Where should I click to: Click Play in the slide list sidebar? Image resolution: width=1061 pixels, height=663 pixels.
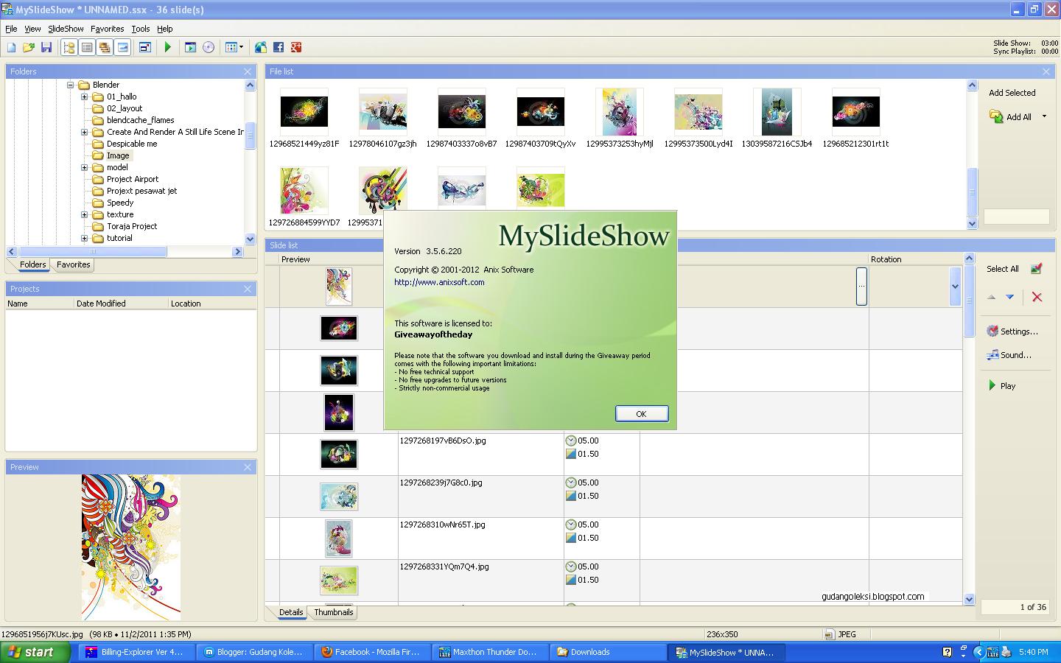[x=1001, y=386]
